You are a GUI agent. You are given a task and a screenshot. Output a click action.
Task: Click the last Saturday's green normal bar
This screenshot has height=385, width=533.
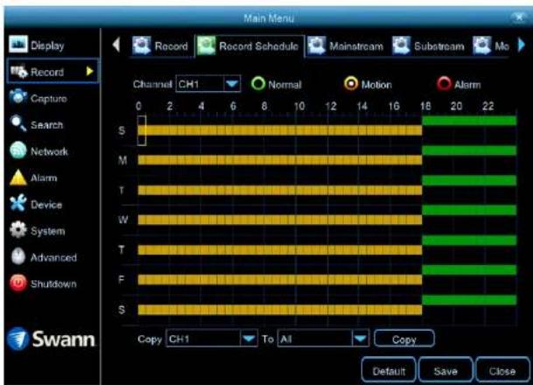(469, 300)
